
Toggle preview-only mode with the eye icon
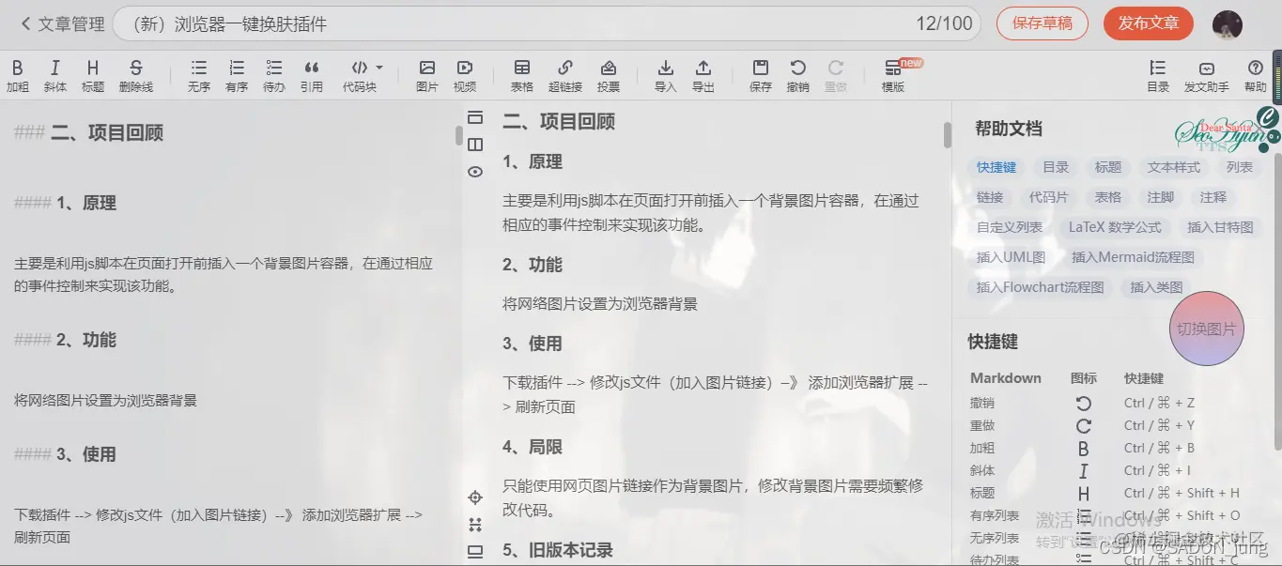475,172
